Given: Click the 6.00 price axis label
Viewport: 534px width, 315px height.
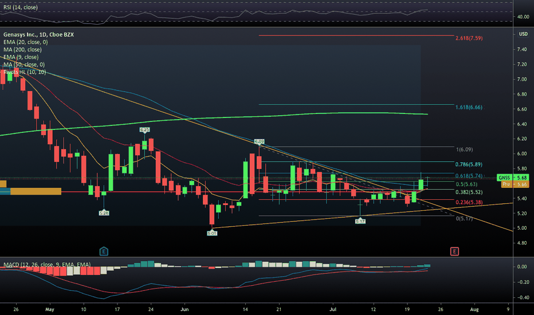Looking at the screenshot, I should pos(522,153).
